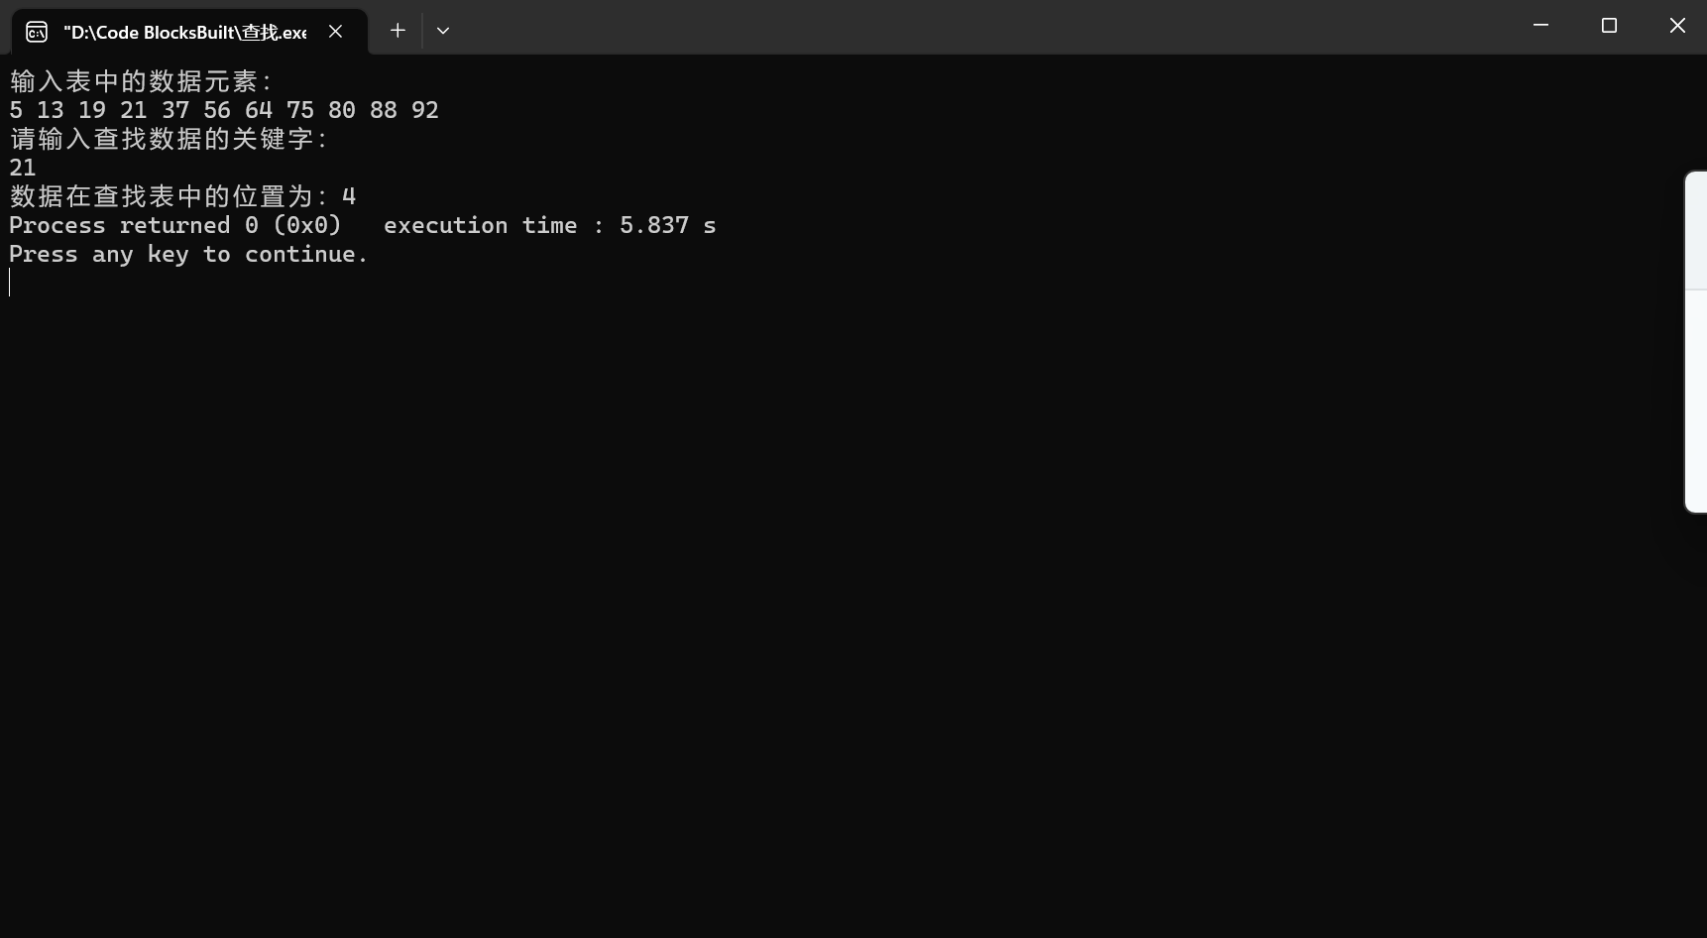Click the text '输入表中的数据元素'
The height and width of the screenshot is (938, 1707).
(x=134, y=81)
